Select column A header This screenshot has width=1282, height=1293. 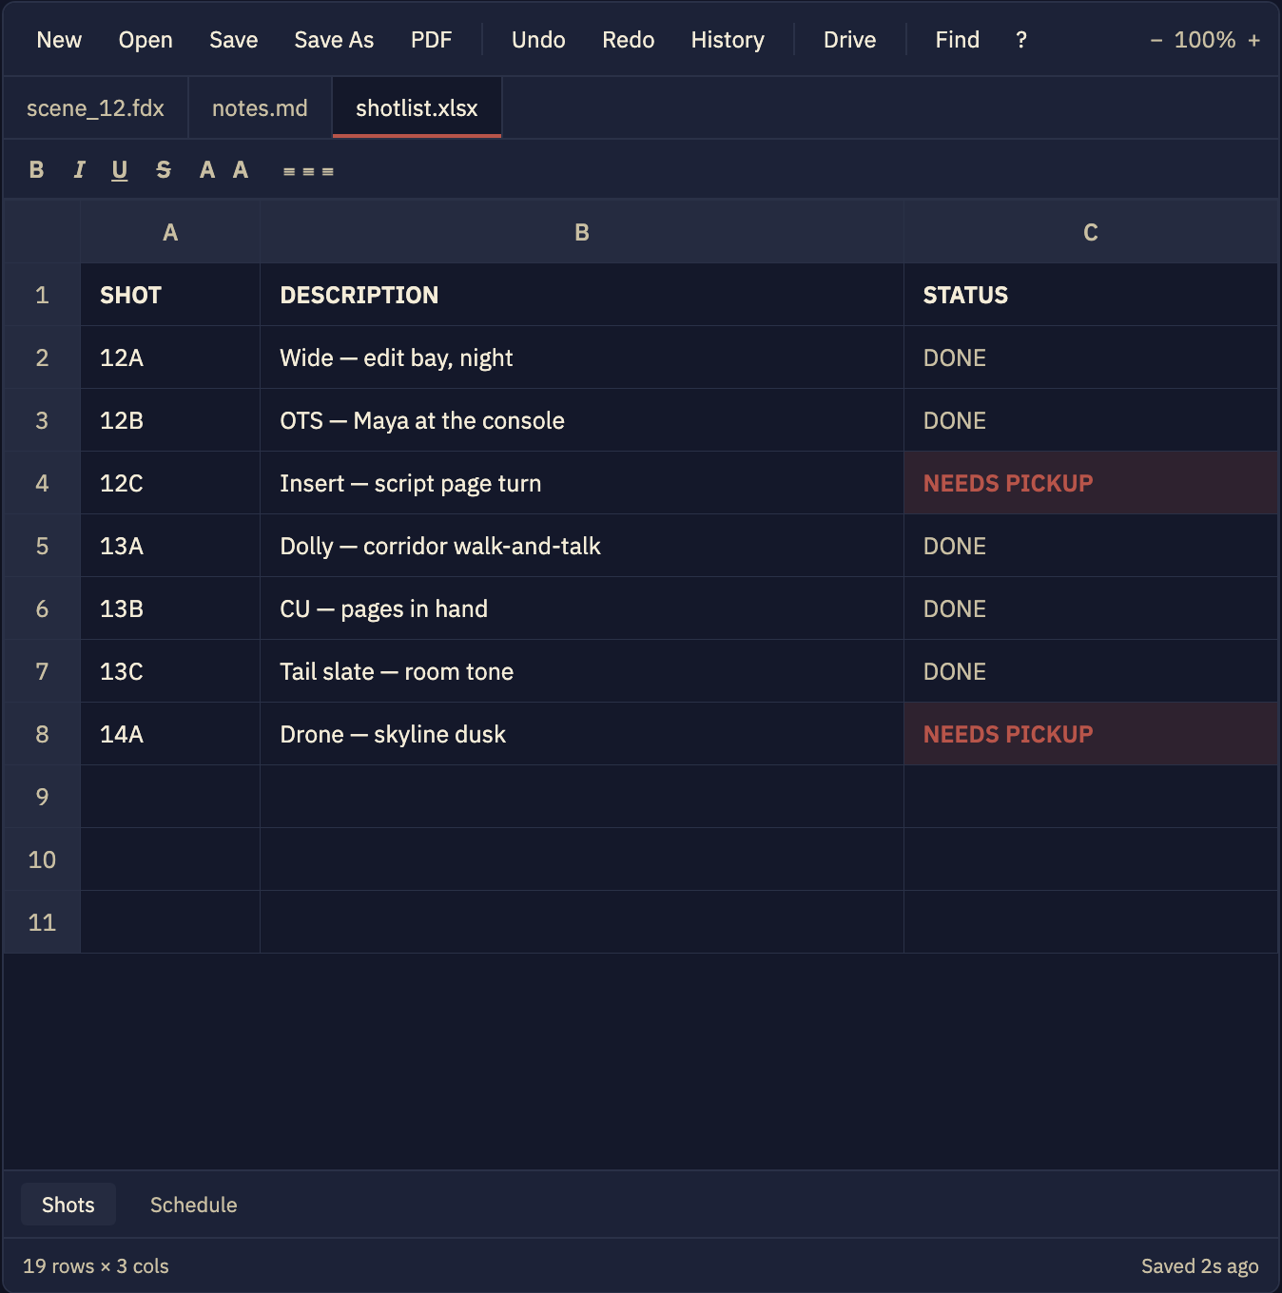pyautogui.click(x=170, y=232)
